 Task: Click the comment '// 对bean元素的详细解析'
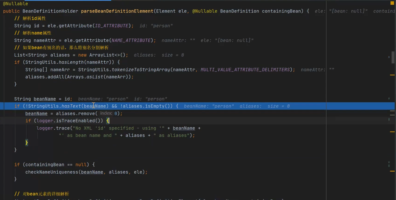point(42,194)
